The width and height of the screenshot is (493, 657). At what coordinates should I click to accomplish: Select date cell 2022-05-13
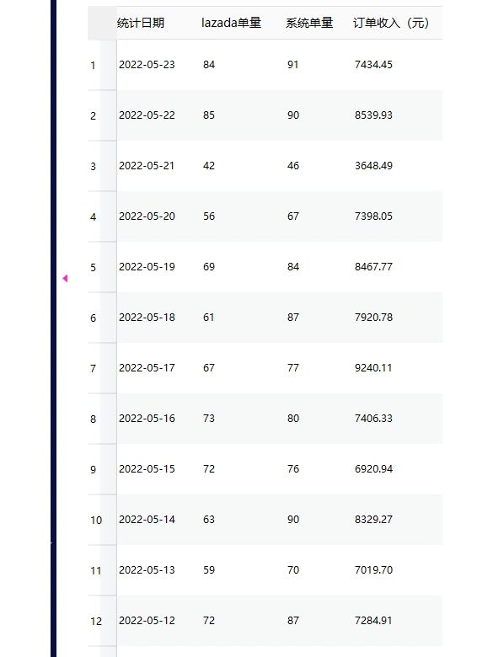click(x=147, y=570)
